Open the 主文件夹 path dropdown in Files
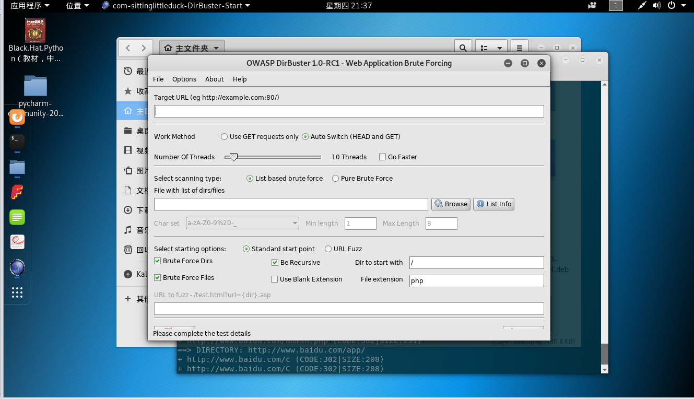Viewport: 694px width, 399px height. (192, 48)
